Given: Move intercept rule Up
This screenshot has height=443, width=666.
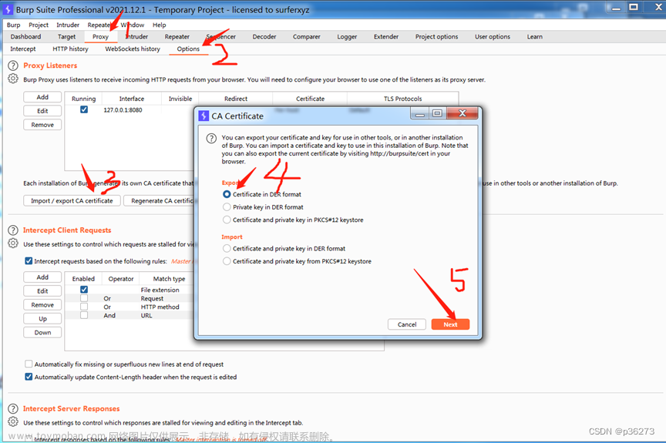Looking at the screenshot, I should pos(42,319).
